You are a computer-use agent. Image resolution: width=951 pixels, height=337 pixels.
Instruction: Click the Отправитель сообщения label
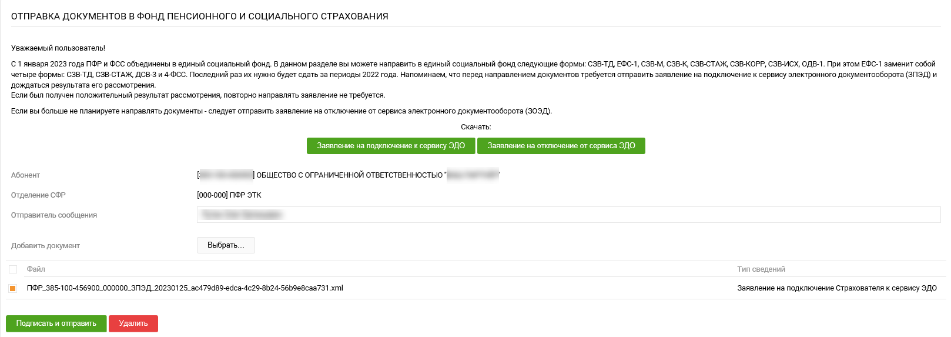tap(54, 215)
